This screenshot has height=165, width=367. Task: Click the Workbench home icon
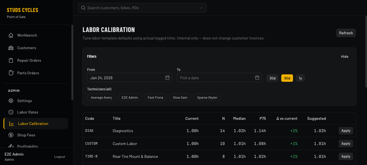(11, 35)
